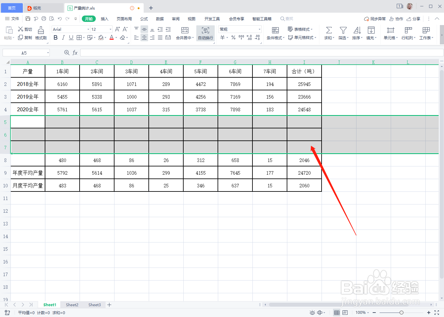
Task: Apply thousands separator format
Action: pyautogui.click(x=241, y=37)
